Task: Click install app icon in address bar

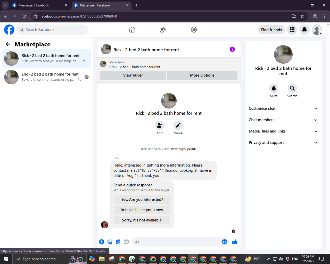Action: [294, 16]
